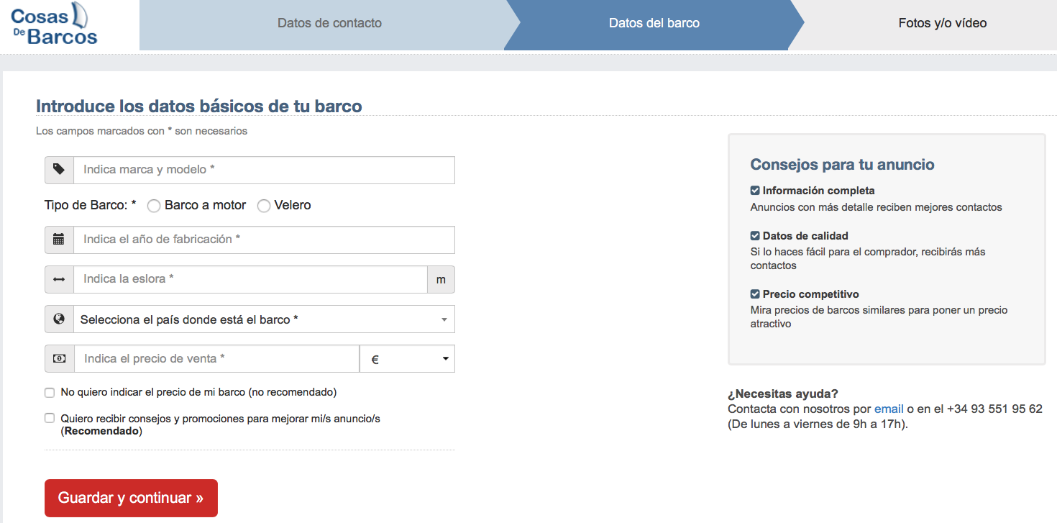The width and height of the screenshot is (1057, 523).
Task: Click the double-arrow length icon beside eslora
Action: [59, 279]
